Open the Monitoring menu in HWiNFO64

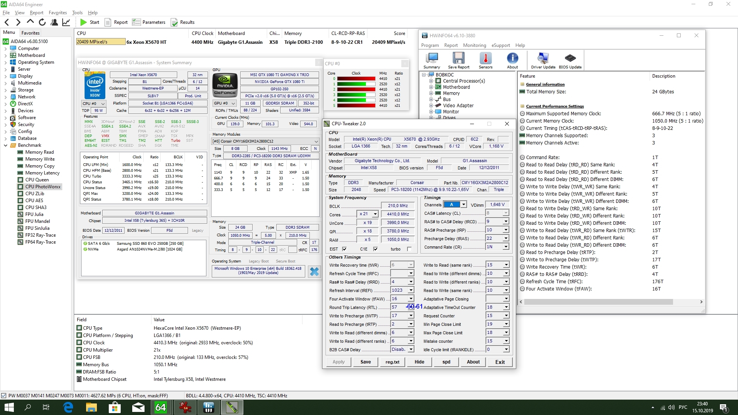click(474, 45)
